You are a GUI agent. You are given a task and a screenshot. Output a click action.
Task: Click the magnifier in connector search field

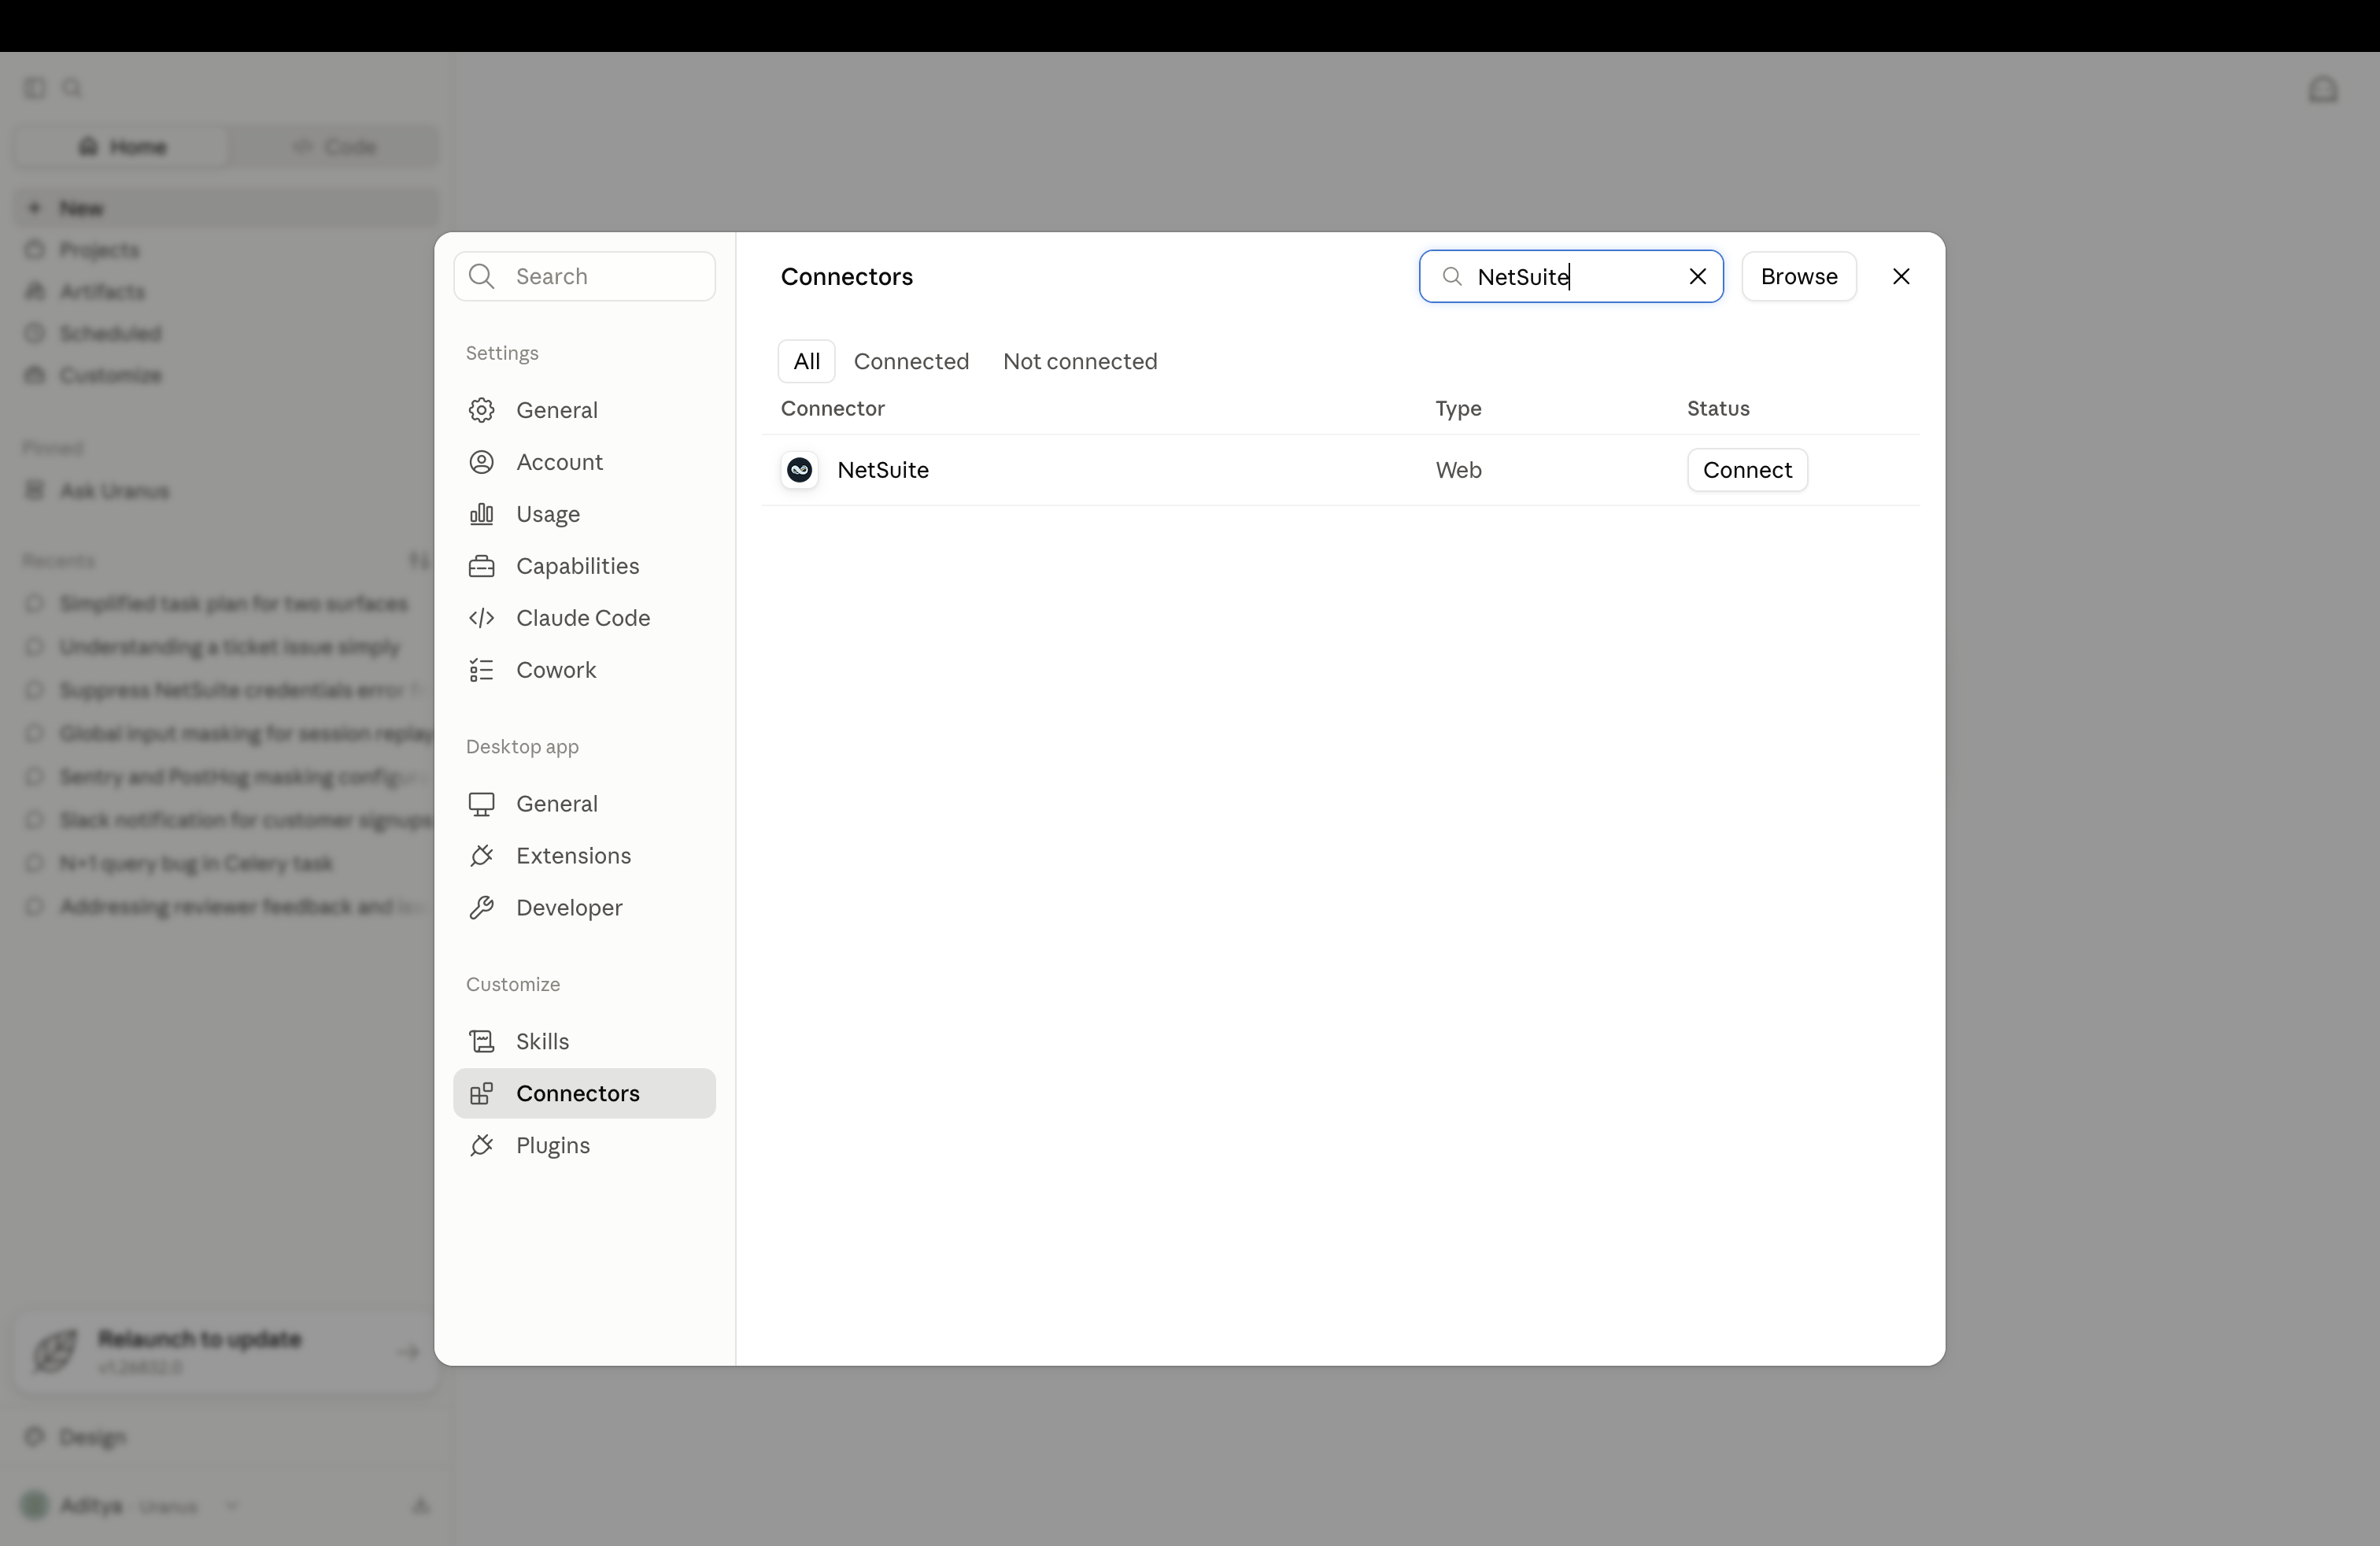[x=1452, y=277]
